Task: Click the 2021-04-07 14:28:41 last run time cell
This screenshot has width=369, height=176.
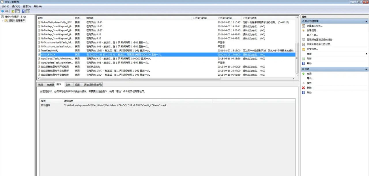Action: tap(229, 26)
